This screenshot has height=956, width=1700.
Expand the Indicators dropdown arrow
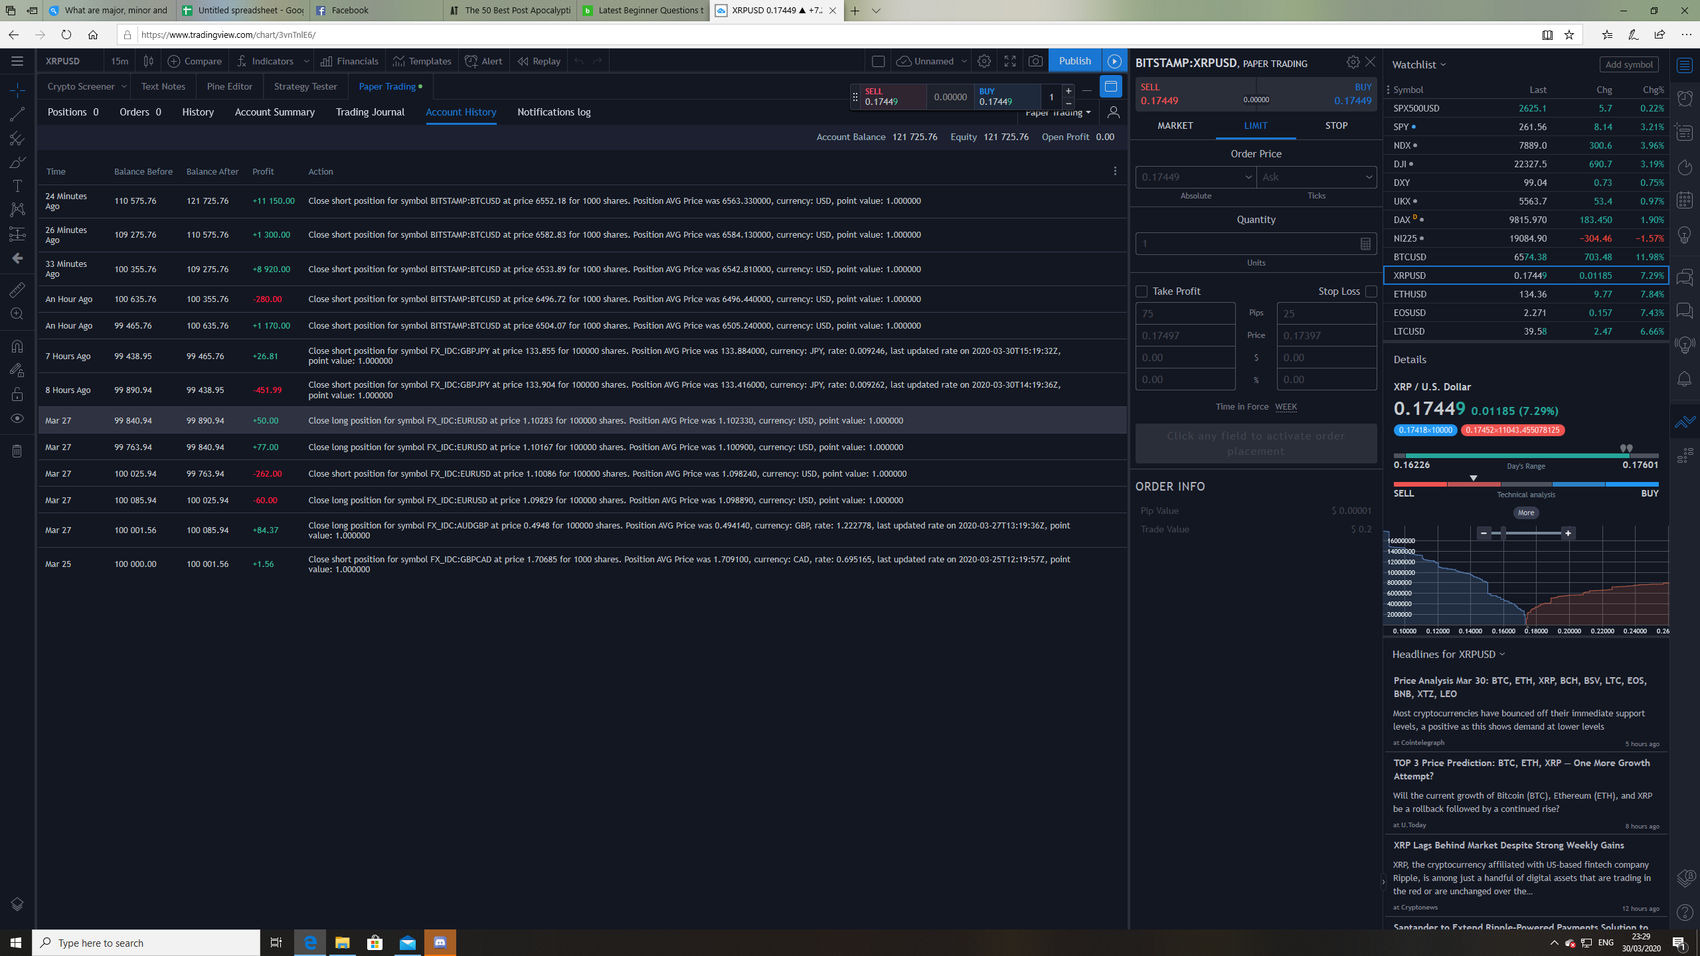point(306,61)
